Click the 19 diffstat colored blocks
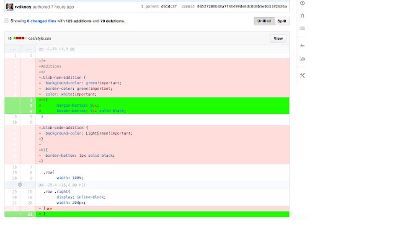This screenshot has width=397, height=248. pyautogui.click(x=20, y=38)
